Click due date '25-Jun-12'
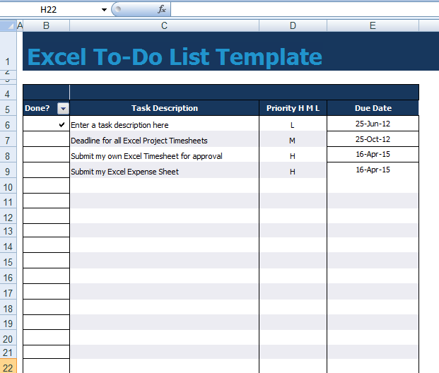The image size is (439, 373). [x=373, y=124]
